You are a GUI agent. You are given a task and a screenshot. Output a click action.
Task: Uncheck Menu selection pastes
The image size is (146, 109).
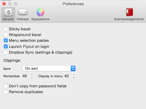click(x=6, y=41)
